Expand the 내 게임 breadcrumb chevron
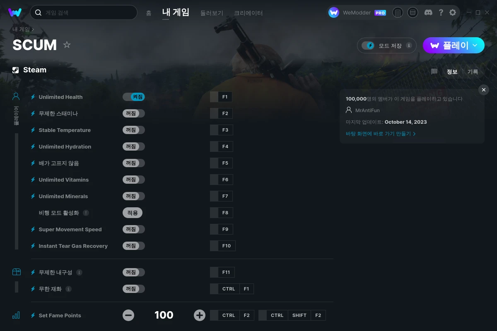The width and height of the screenshot is (497, 331). (33, 29)
